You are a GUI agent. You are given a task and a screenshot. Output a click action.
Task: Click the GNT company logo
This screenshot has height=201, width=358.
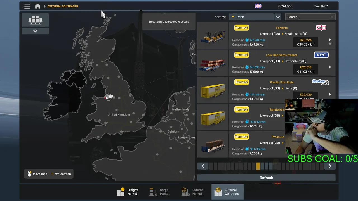point(321,28)
